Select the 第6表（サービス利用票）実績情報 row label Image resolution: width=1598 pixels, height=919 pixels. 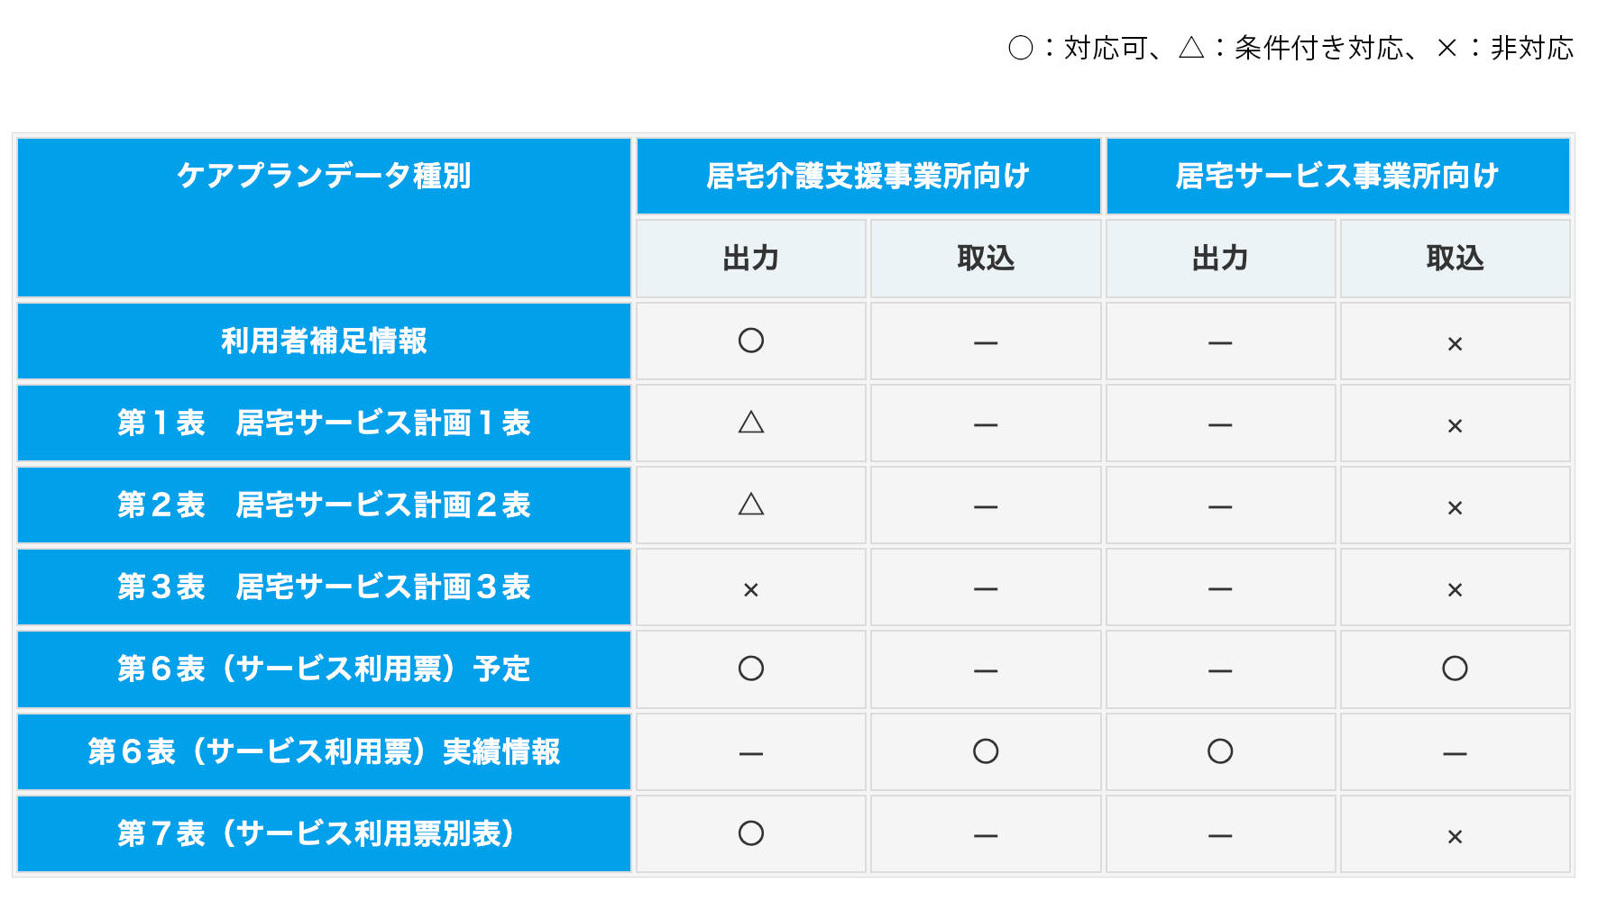pos(324,751)
